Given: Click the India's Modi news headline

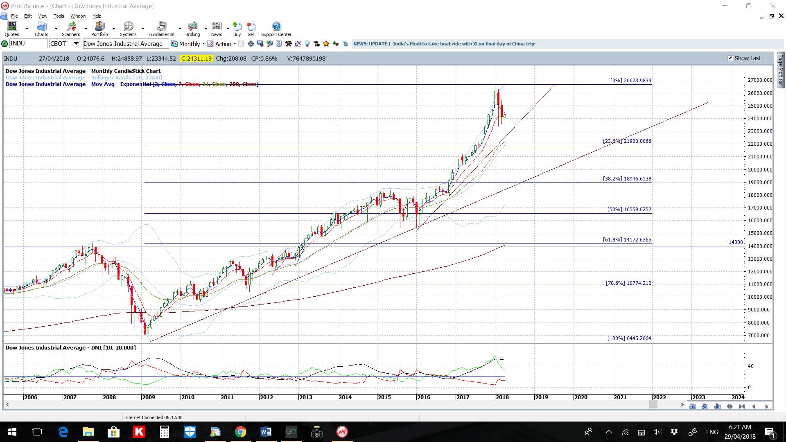Looking at the screenshot, I should tap(444, 44).
